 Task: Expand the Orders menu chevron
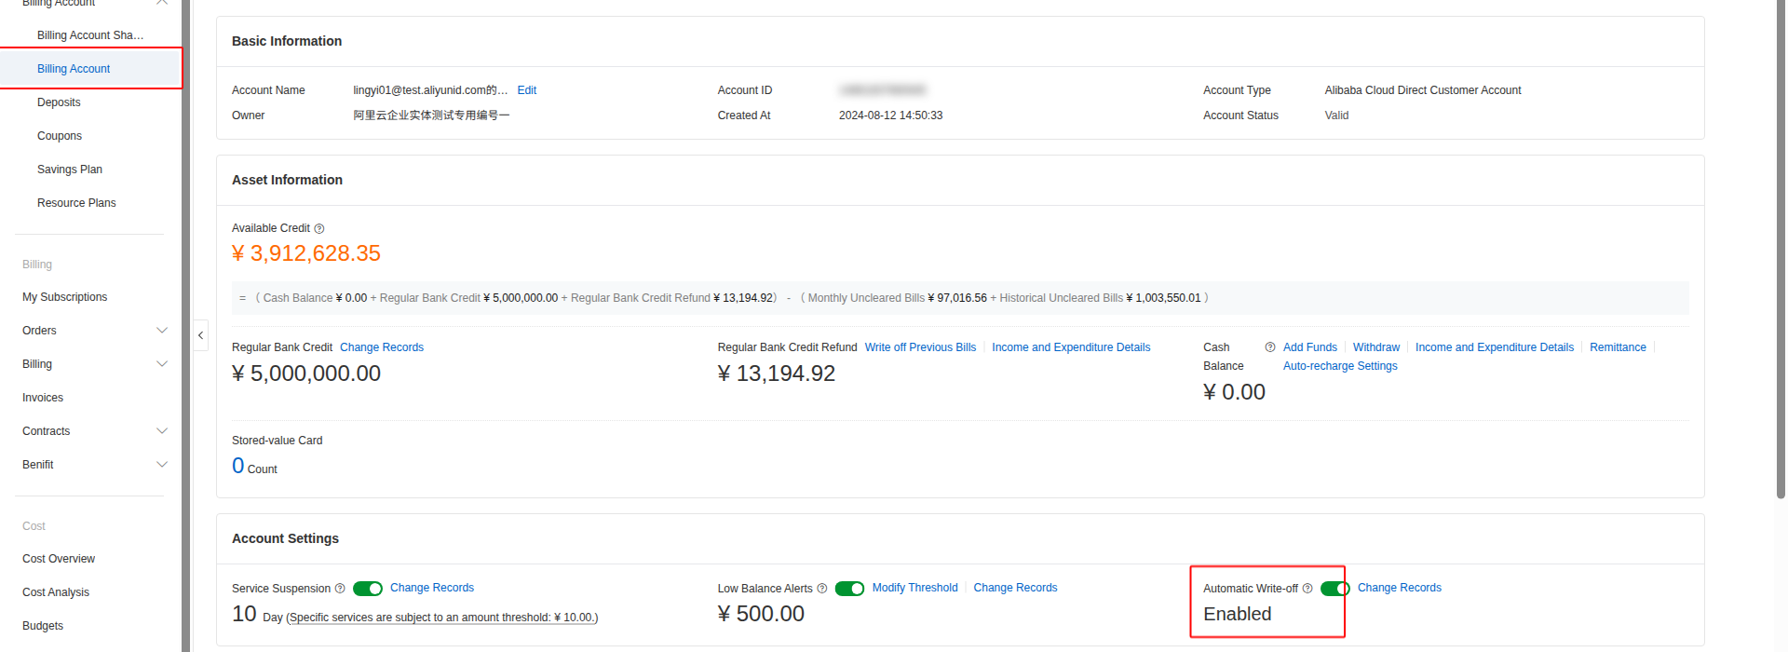tap(162, 331)
